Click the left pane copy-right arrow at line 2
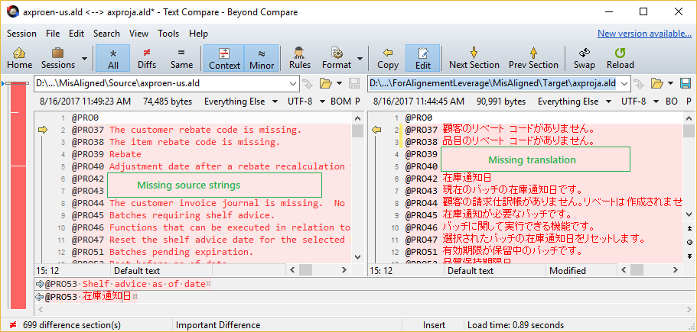Viewport: 697px width, 332px height. click(43, 130)
